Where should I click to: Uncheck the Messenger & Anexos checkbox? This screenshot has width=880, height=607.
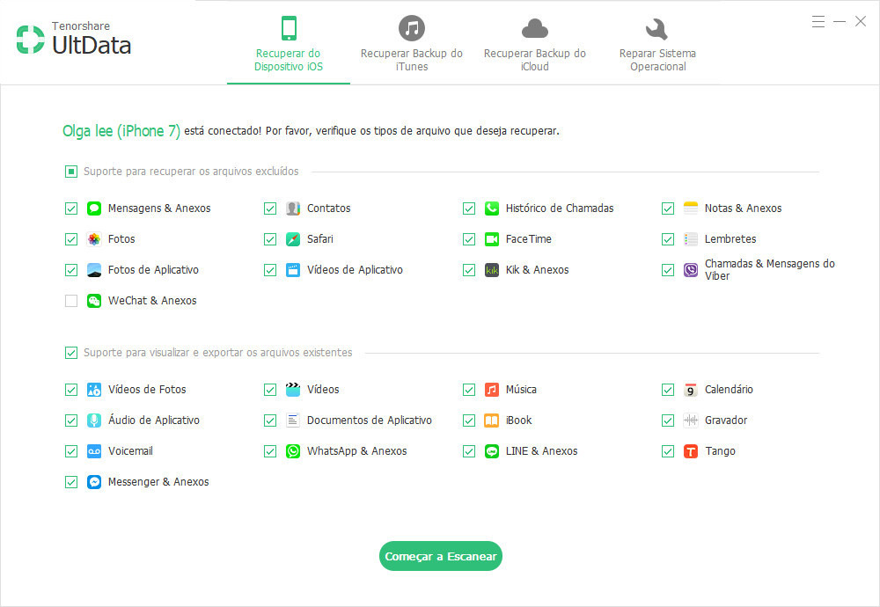coord(70,482)
